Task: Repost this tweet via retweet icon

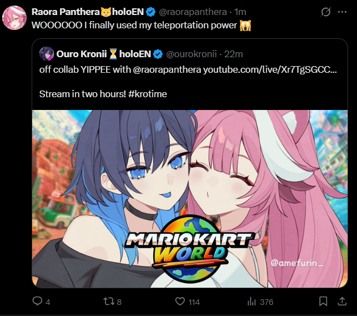Action: point(109,302)
